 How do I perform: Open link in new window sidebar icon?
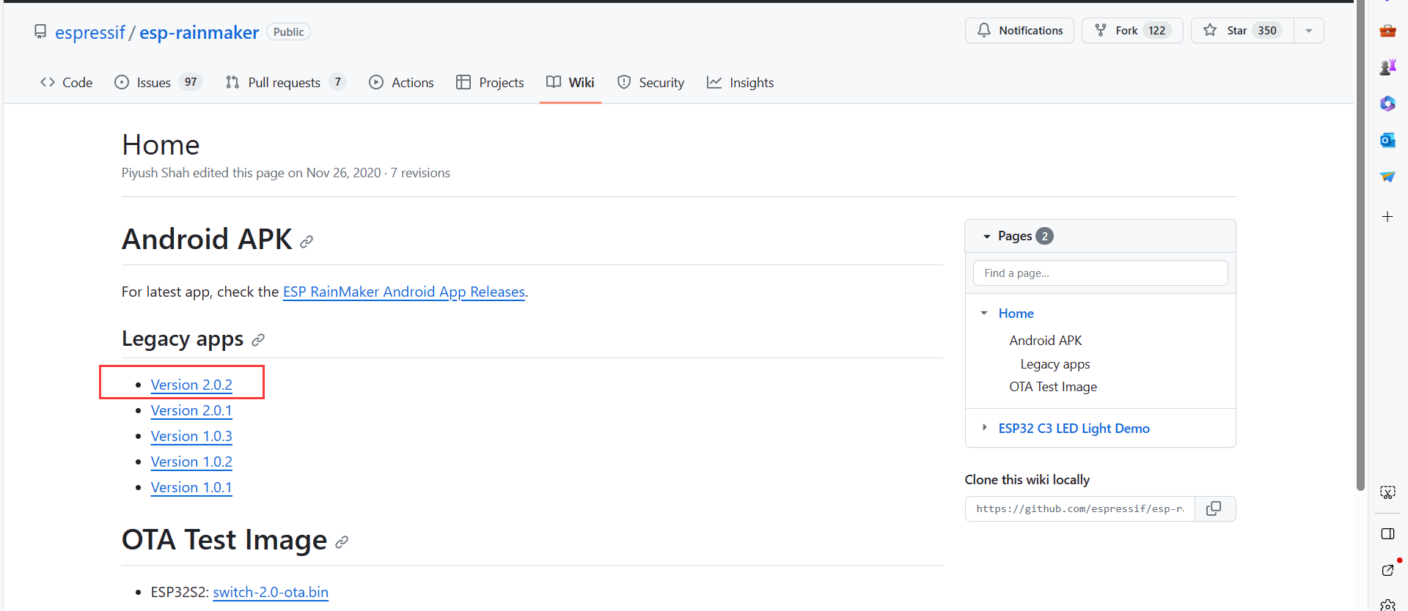coord(1387,570)
